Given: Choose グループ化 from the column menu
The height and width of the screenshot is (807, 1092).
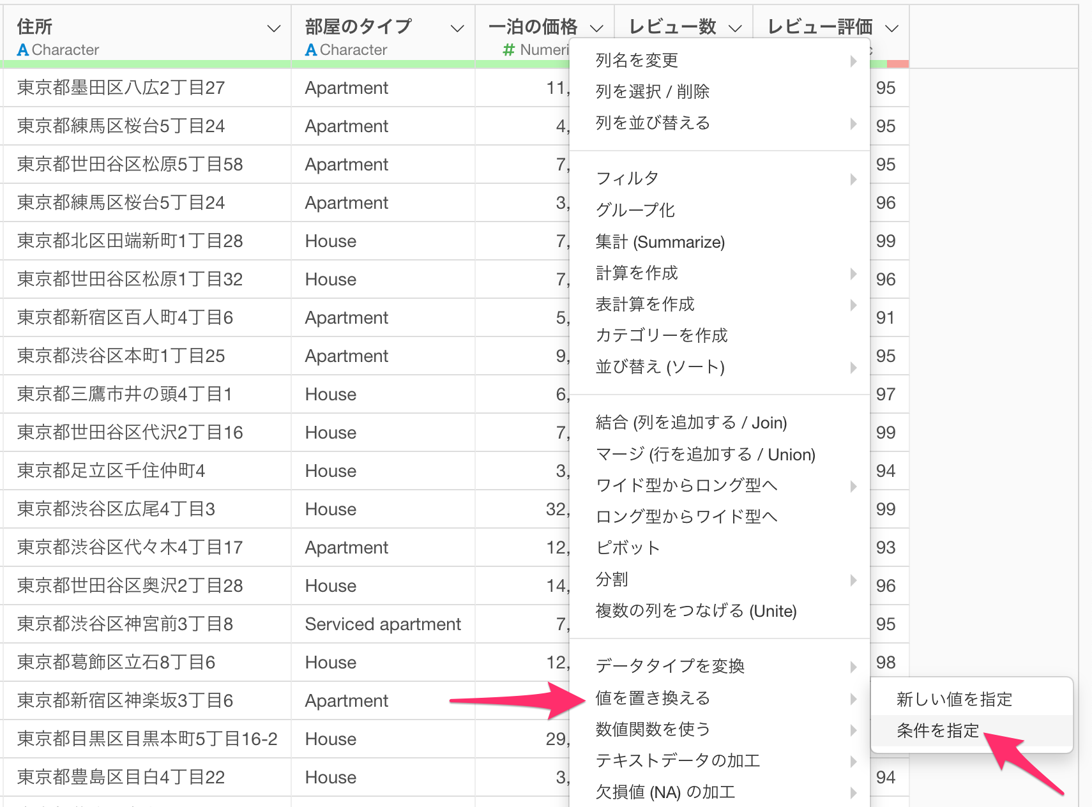Looking at the screenshot, I should click(635, 210).
